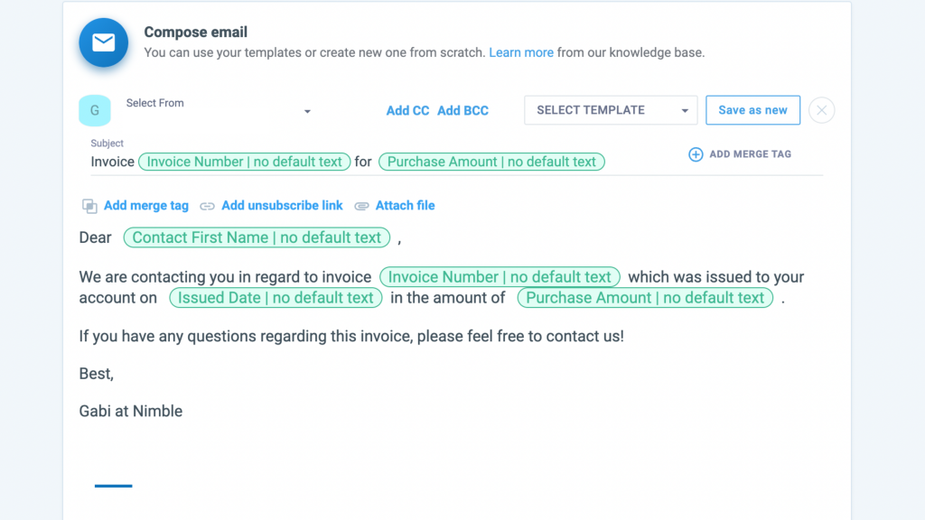Click the Attach file text link
The image size is (925, 520).
405,206
